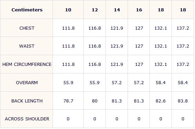Click chest value 111.8 for size 10
Screen dimensions: 195x129
[68, 28]
